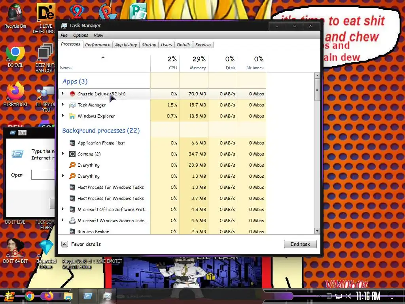Switch to the Startup tab
405x304 pixels.
point(149,45)
